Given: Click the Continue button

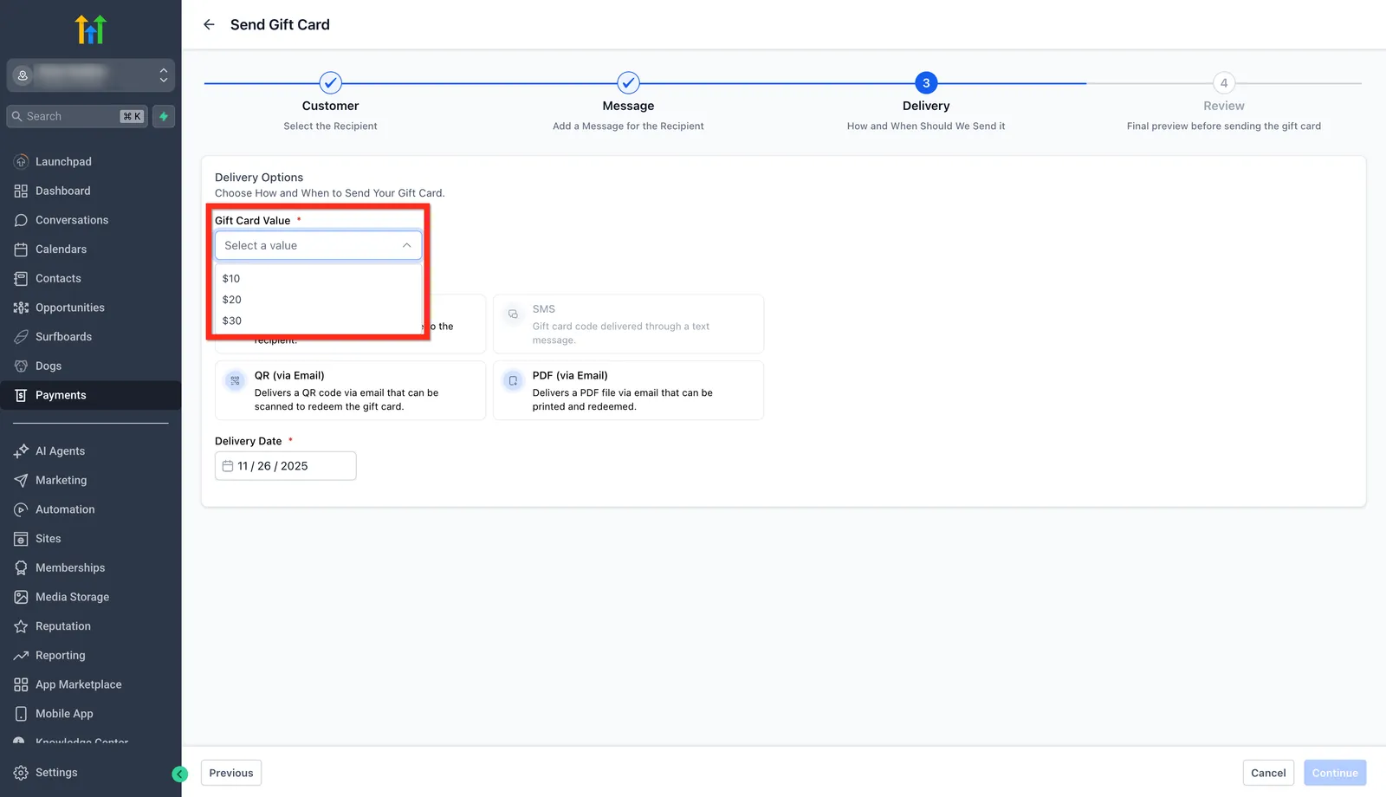Looking at the screenshot, I should click(1335, 773).
